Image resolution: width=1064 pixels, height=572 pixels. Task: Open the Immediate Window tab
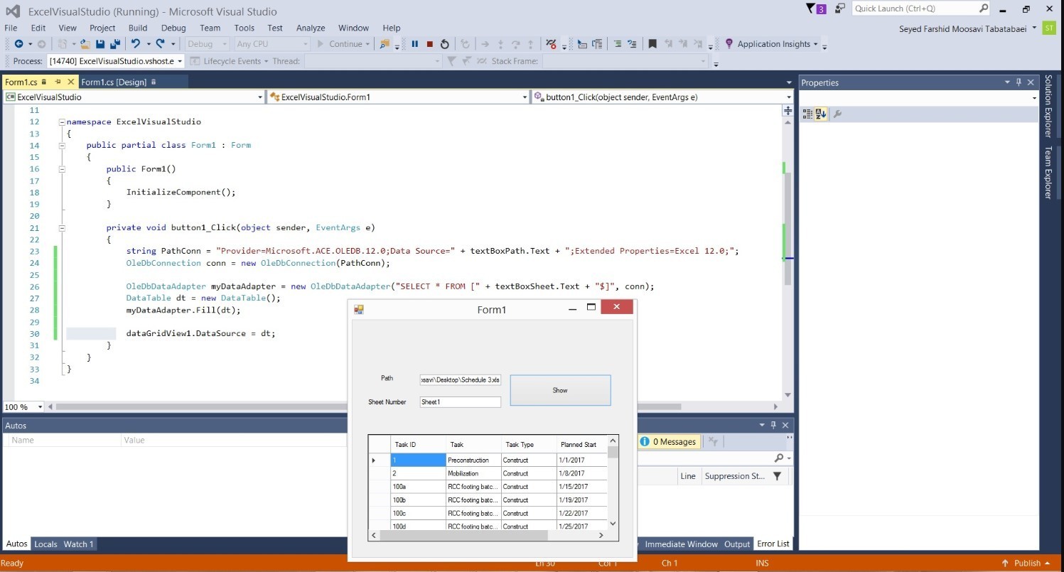681,544
